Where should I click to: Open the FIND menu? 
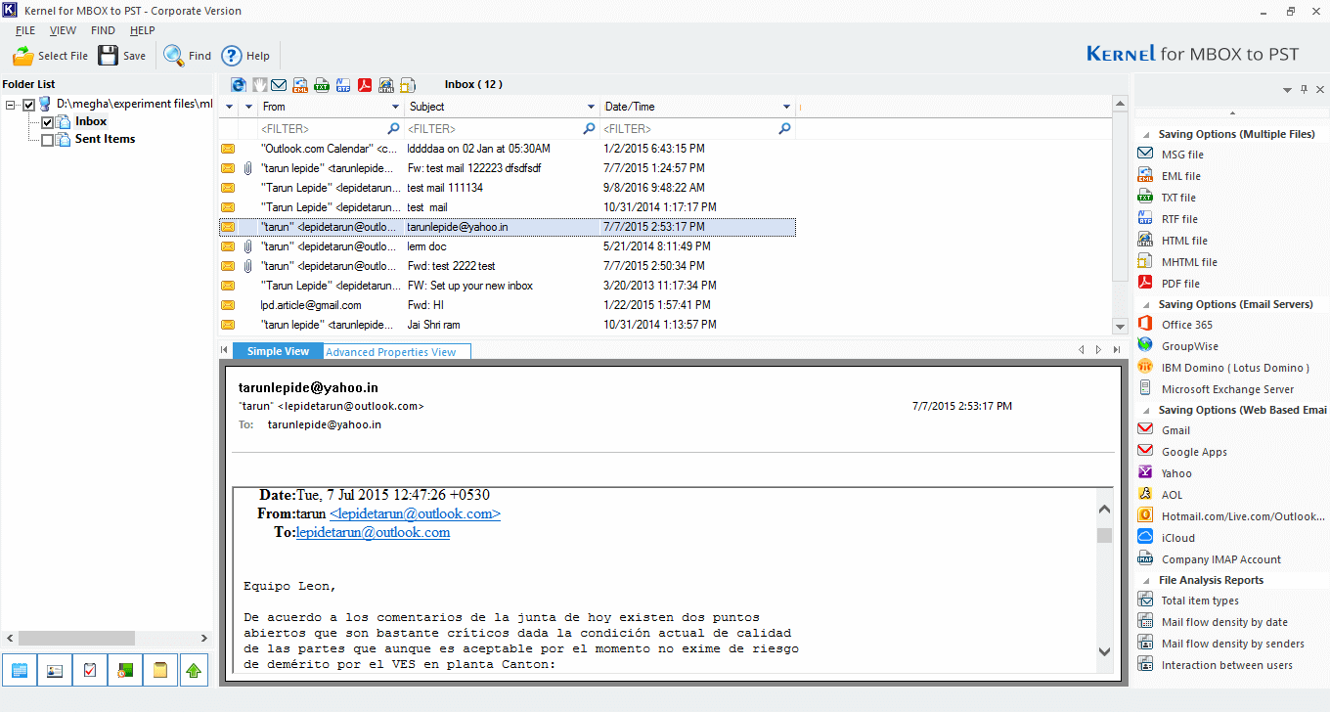(103, 30)
